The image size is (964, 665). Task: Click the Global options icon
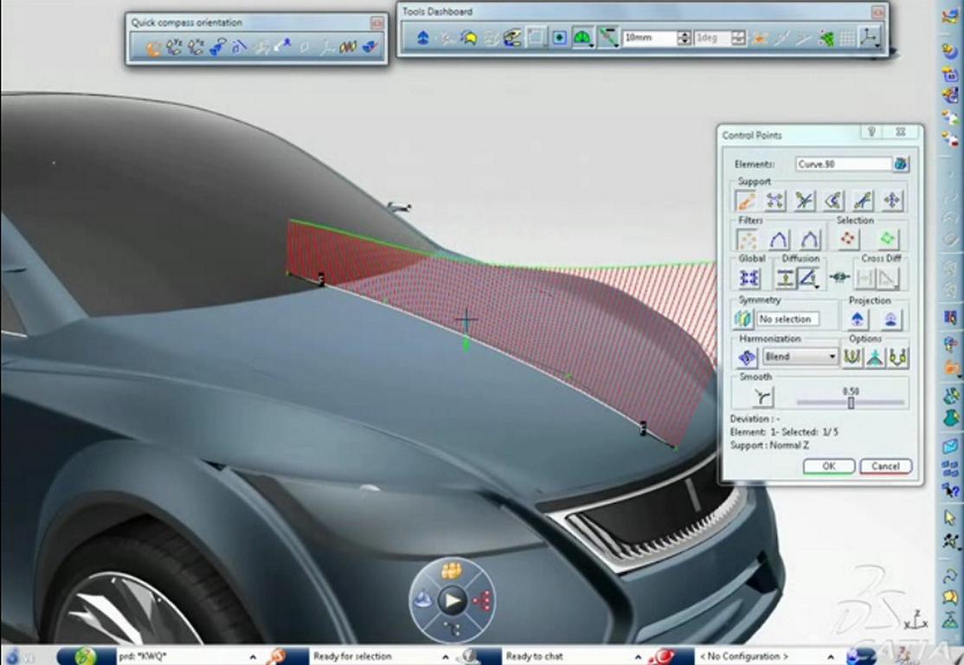coord(749,278)
